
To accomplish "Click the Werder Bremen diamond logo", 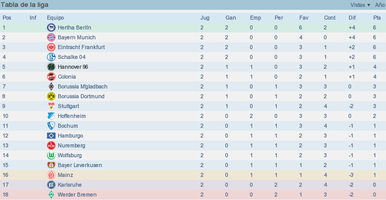I will [51, 195].
